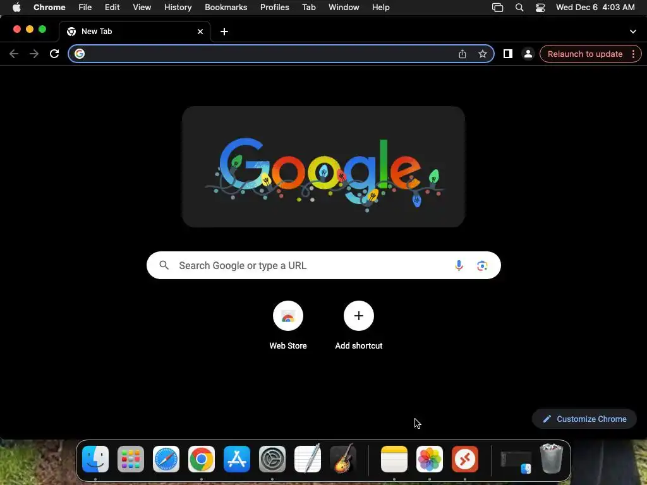Open the App Store from the Dock
647x485 pixels.
237,459
